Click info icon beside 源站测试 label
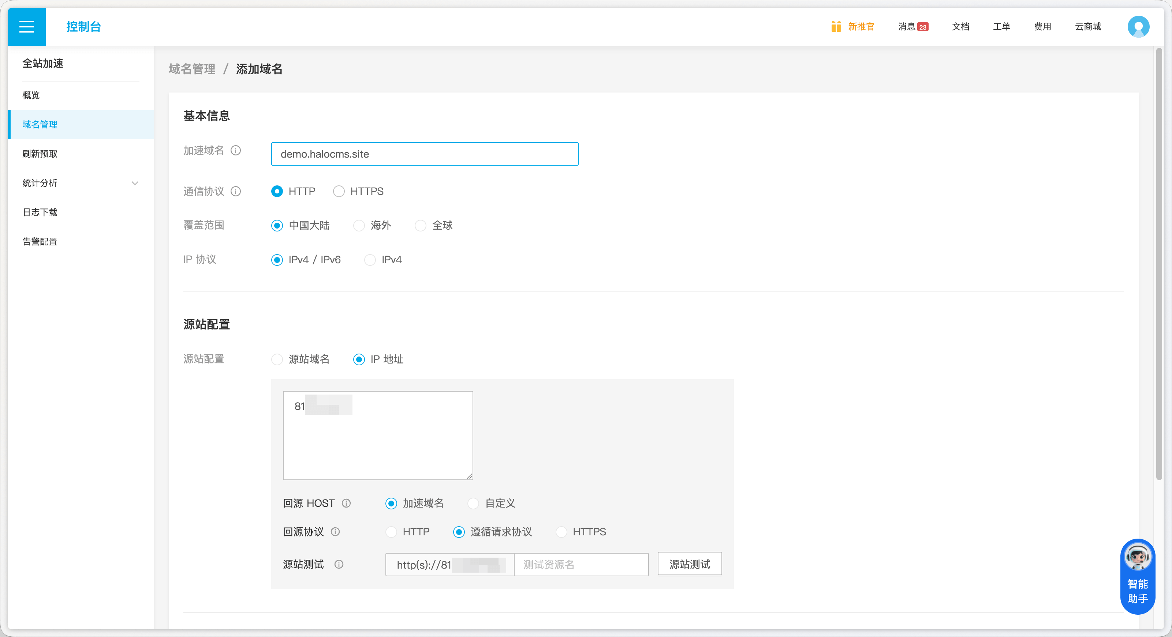The image size is (1172, 637). pos(339,564)
